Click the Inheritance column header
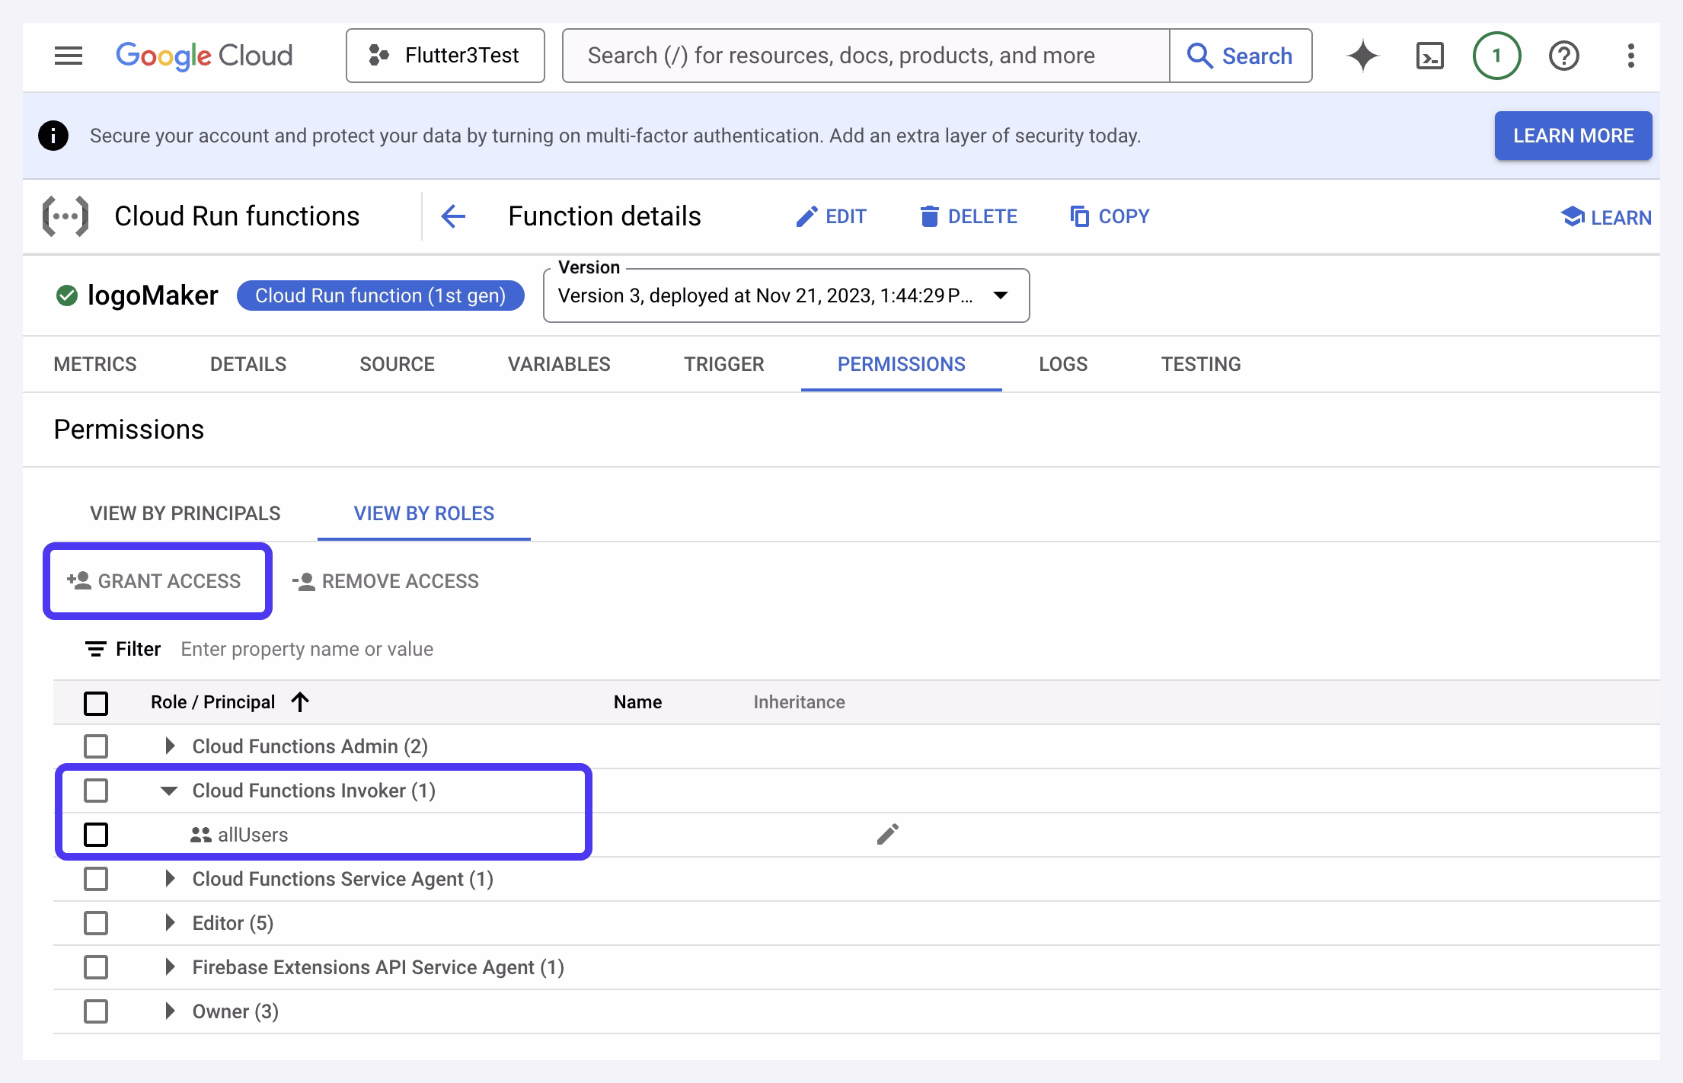The image size is (1683, 1083). click(x=799, y=702)
